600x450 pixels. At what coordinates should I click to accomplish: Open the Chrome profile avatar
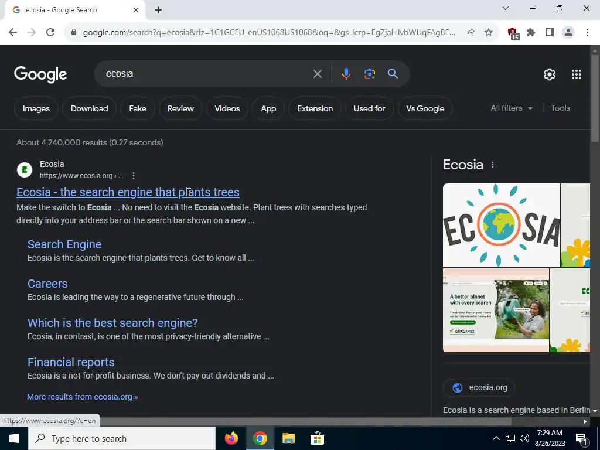[568, 33]
